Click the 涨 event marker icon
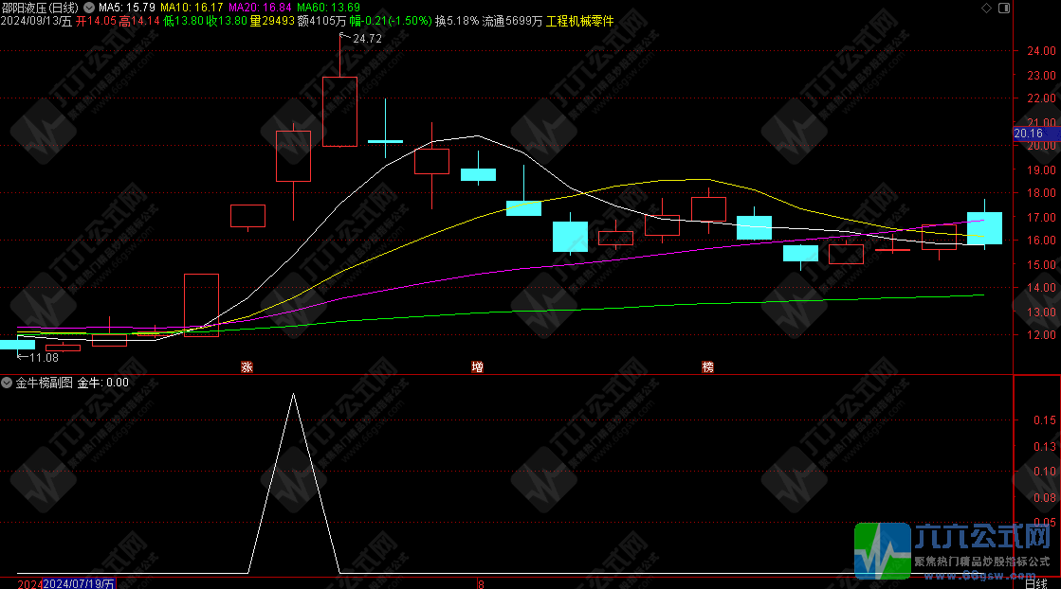The image size is (1061, 589). [x=247, y=367]
